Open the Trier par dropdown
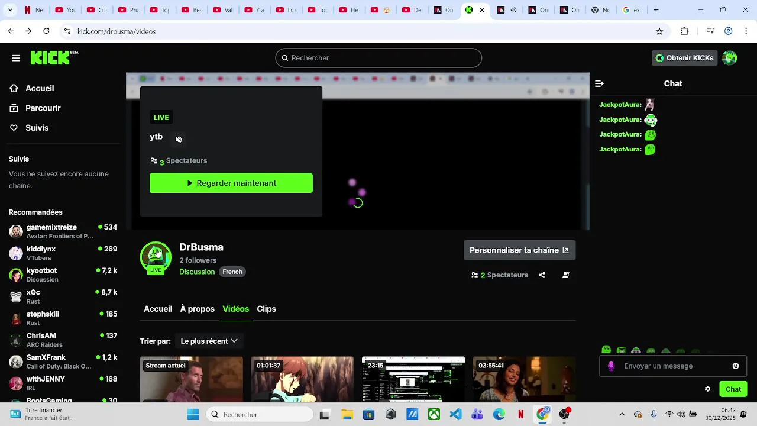The image size is (757, 426). [209, 341]
